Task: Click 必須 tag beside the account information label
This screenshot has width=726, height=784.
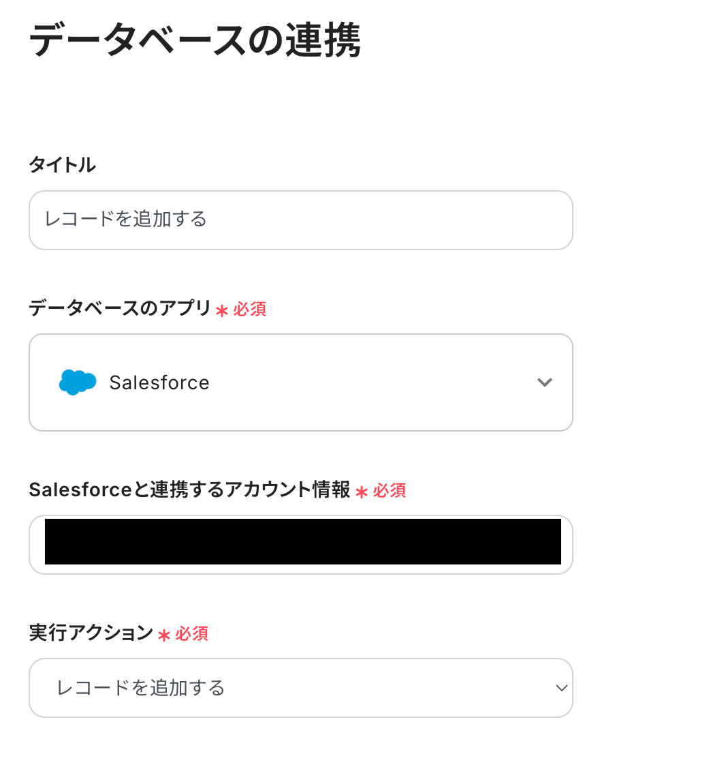Action: (x=390, y=491)
